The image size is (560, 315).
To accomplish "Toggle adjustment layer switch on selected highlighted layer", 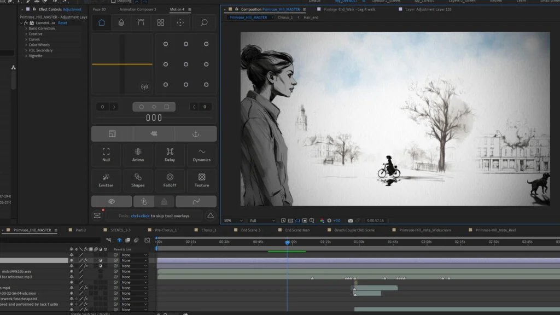I will 101,260.
